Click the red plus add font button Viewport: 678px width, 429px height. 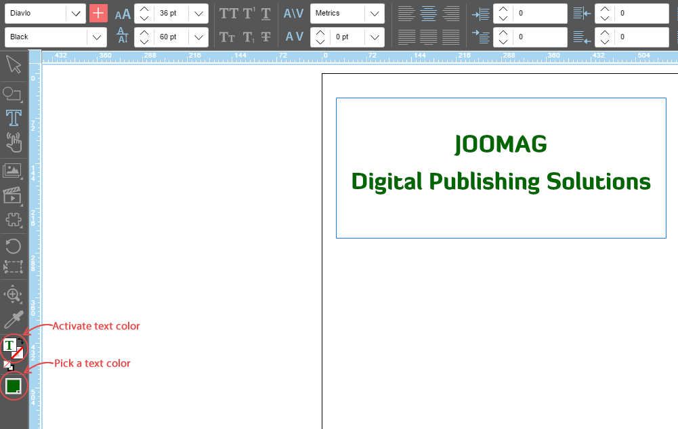98,14
